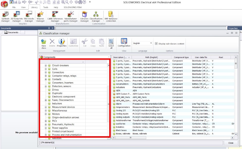The image size is (242, 149).
Task: Sort by Description column header
Action: coord(122,57)
